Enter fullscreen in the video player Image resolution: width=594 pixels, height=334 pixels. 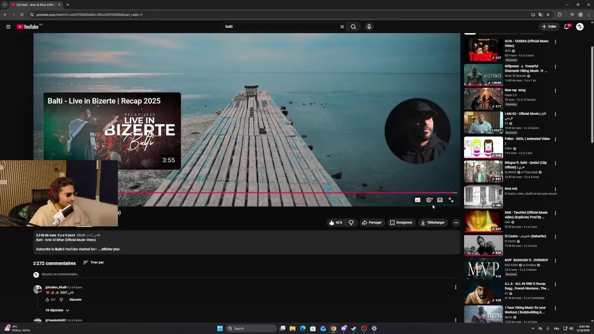[451, 200]
